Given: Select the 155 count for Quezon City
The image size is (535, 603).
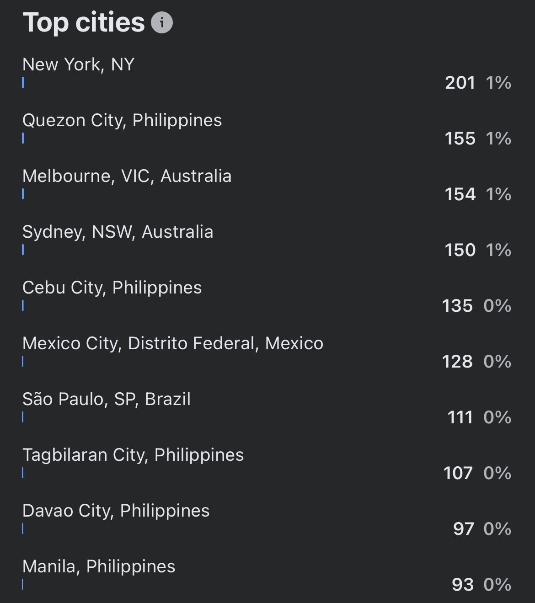Looking at the screenshot, I should pyautogui.click(x=460, y=139).
